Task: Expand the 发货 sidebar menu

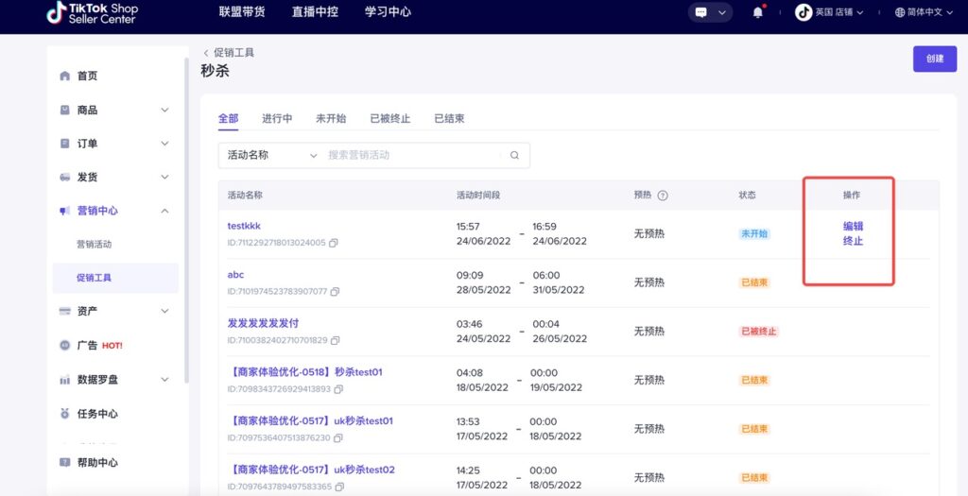Action: 164,177
